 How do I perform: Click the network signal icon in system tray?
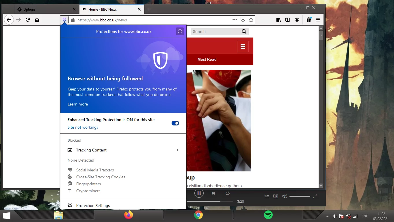tap(355, 216)
